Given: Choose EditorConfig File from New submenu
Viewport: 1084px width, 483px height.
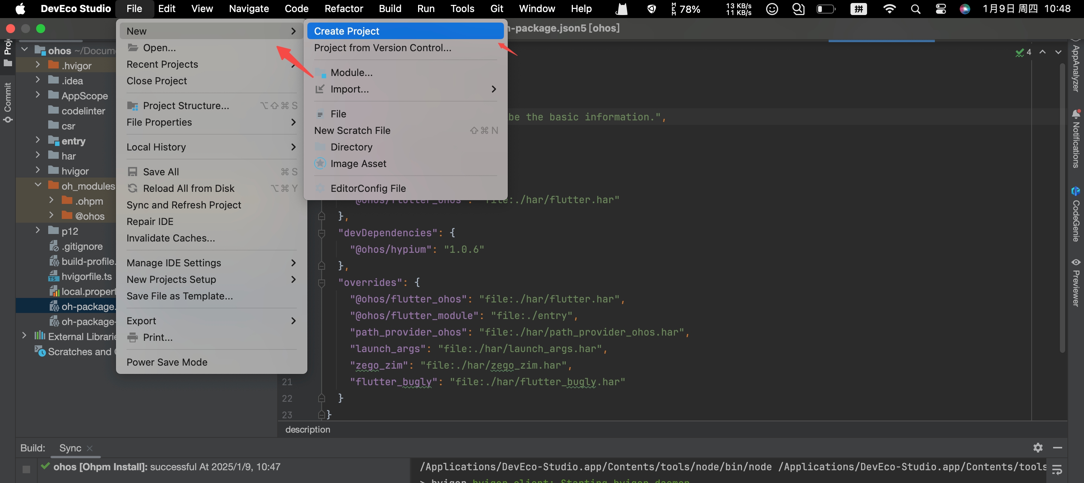Looking at the screenshot, I should tap(406, 188).
